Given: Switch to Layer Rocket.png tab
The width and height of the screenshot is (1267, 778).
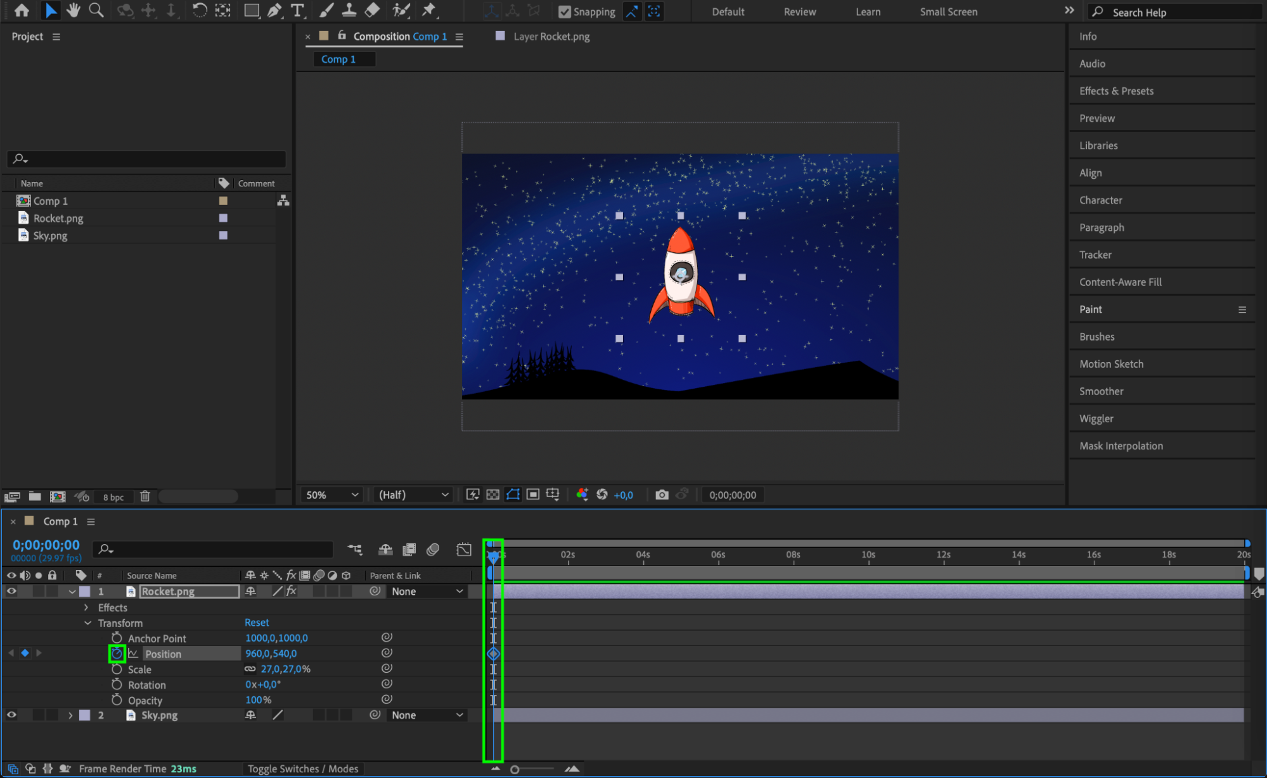Looking at the screenshot, I should point(551,36).
